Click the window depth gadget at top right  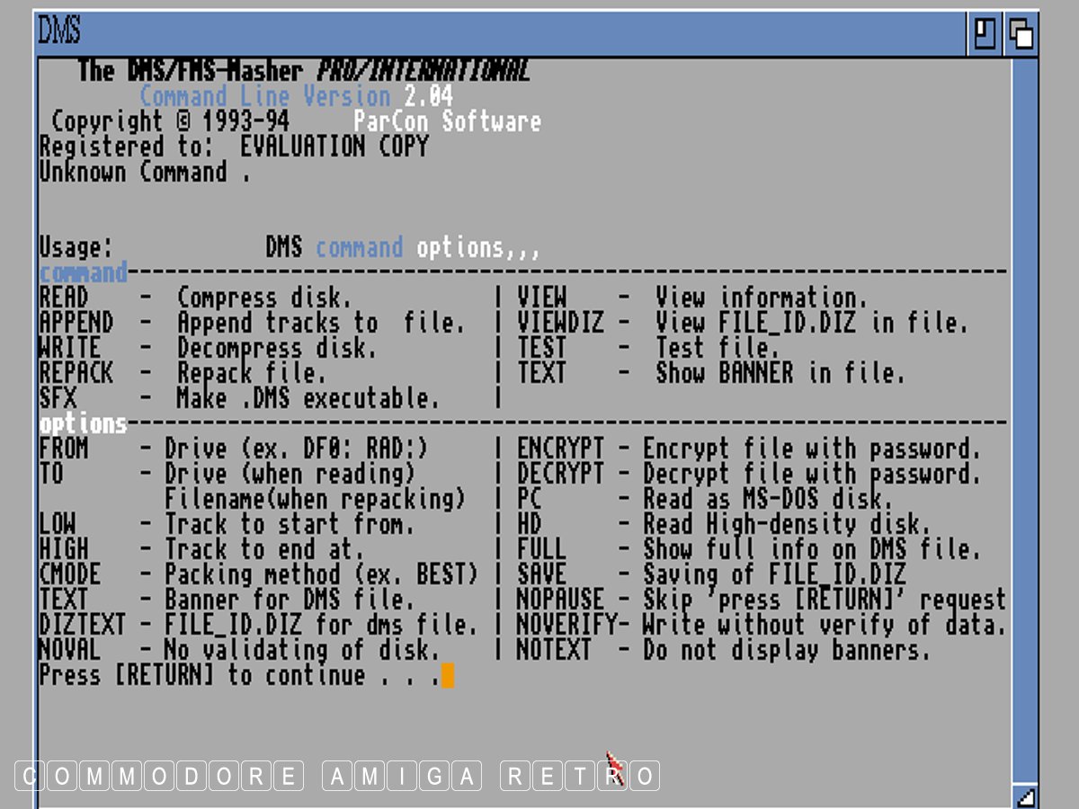pos(1021,34)
